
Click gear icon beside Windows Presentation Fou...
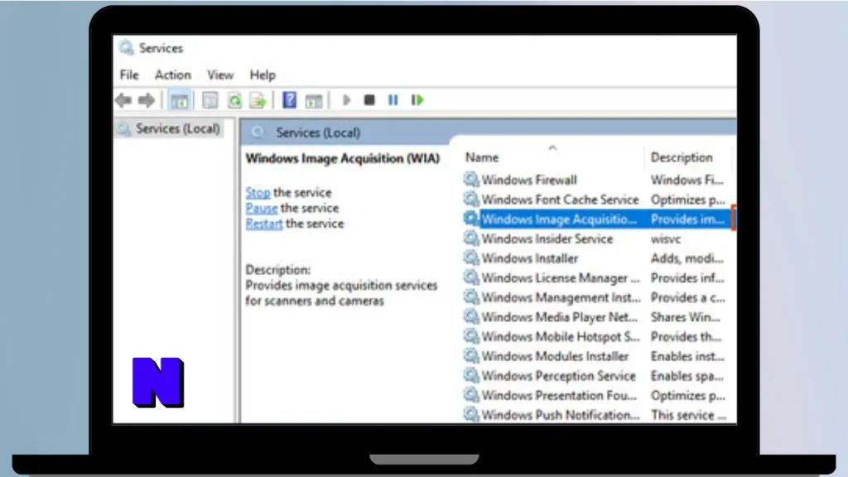(471, 394)
